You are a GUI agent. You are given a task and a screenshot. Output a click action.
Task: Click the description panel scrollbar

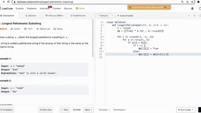click(x=93, y=38)
